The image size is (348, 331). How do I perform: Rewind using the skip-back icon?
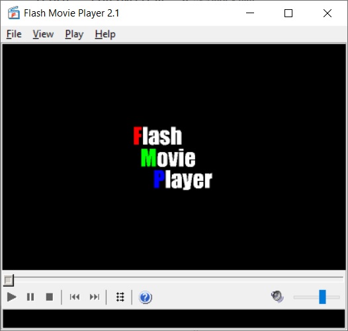coord(75,297)
